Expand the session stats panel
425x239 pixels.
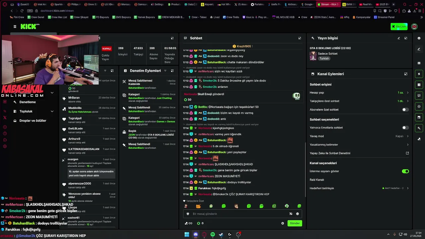pyautogui.click(x=172, y=38)
